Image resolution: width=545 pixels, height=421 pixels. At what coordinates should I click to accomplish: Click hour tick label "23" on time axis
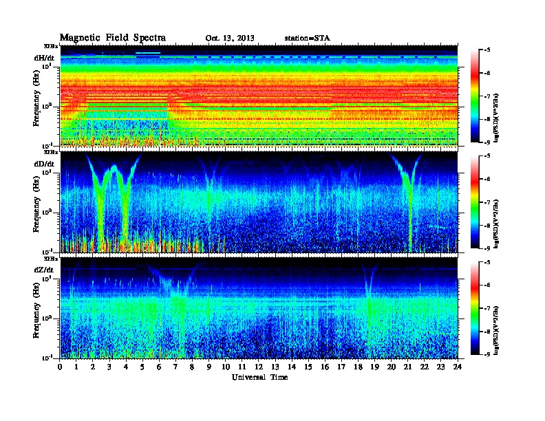pos(441,367)
